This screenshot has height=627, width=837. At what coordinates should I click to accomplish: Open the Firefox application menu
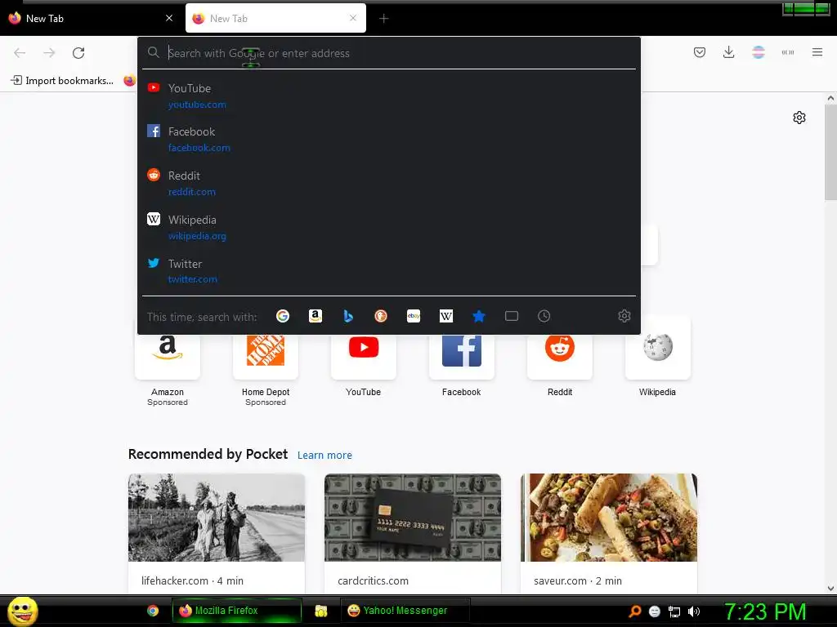pyautogui.click(x=817, y=52)
